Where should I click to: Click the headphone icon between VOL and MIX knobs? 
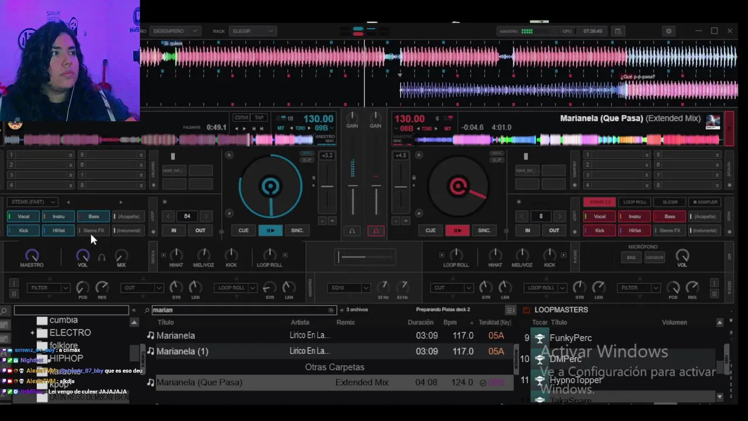pos(102,257)
